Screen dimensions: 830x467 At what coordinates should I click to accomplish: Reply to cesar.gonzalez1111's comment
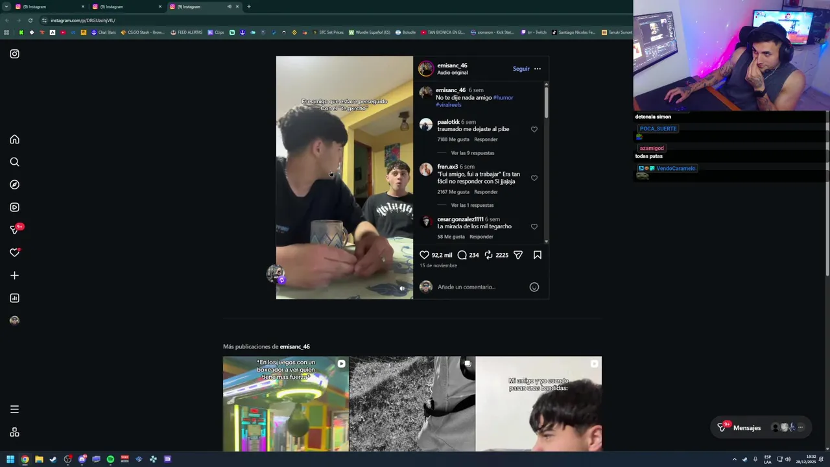(481, 237)
